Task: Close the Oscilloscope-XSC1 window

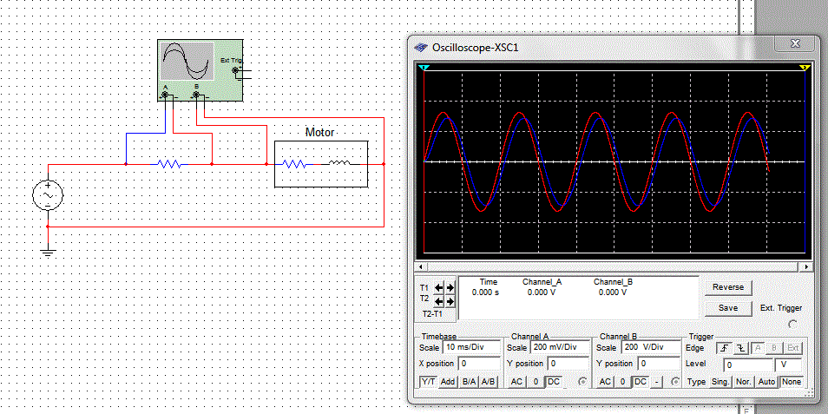Action: 796,43
